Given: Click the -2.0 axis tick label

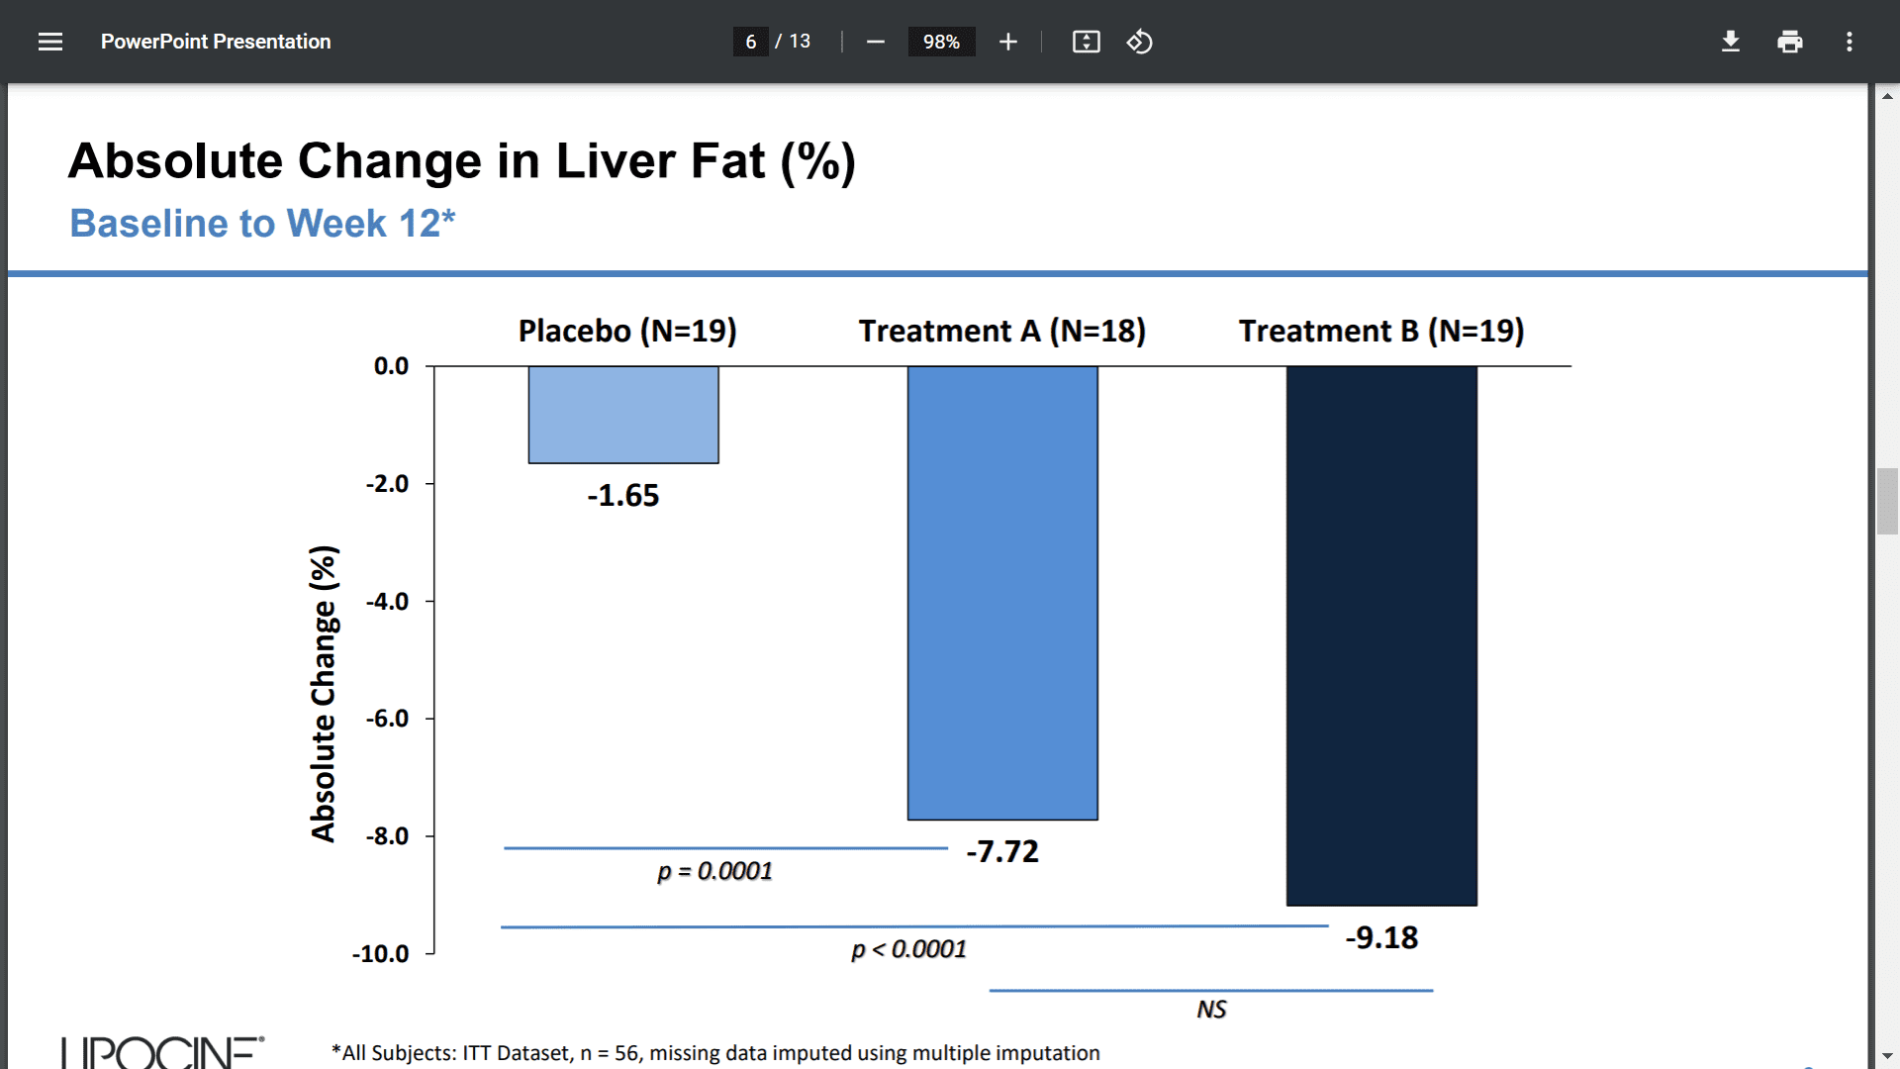Looking at the screenshot, I should click(x=387, y=484).
